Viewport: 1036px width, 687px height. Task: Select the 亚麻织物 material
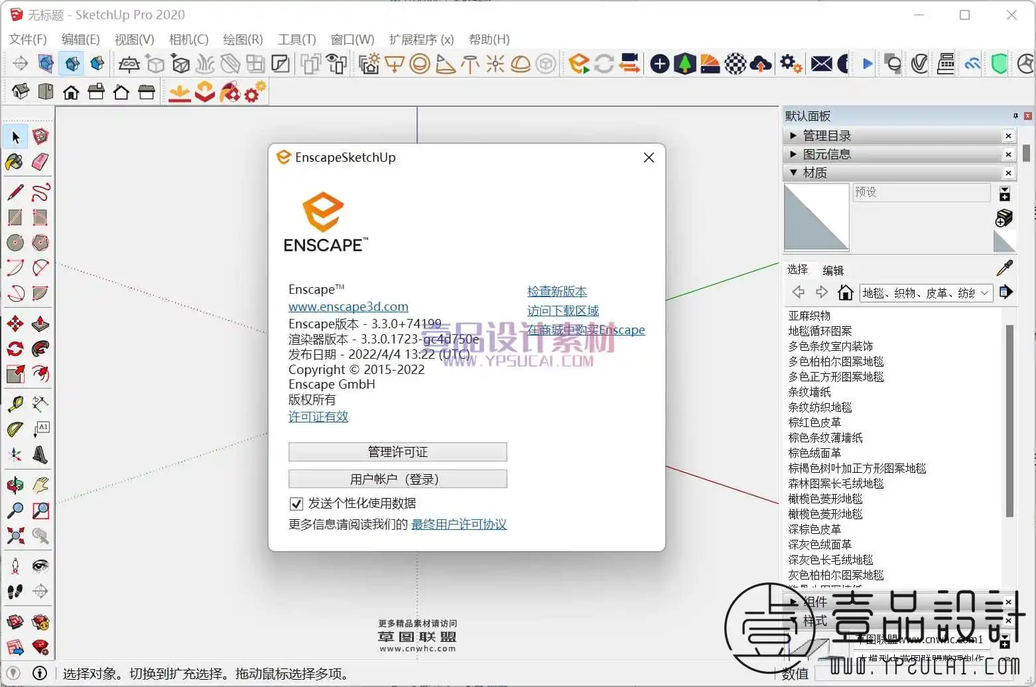(809, 316)
